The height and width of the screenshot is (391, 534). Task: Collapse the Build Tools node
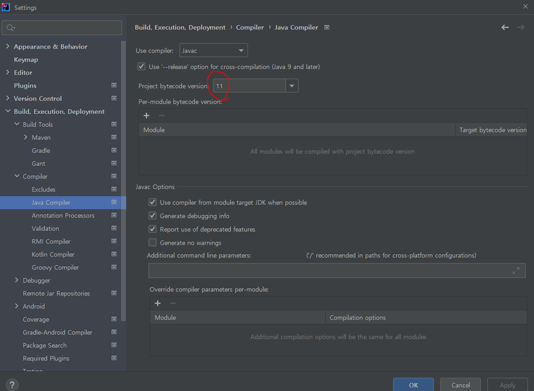click(x=17, y=124)
